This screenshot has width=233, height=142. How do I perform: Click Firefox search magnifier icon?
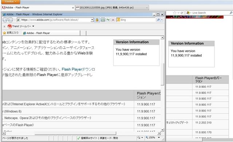231,13
